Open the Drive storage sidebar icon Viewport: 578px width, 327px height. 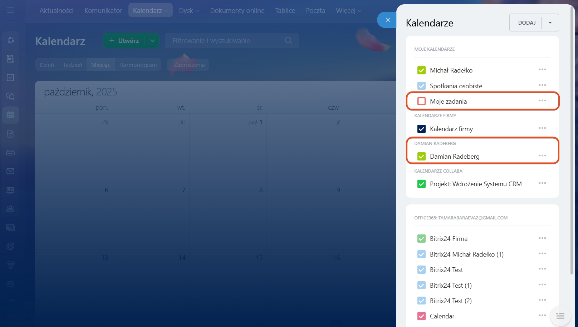(x=10, y=153)
